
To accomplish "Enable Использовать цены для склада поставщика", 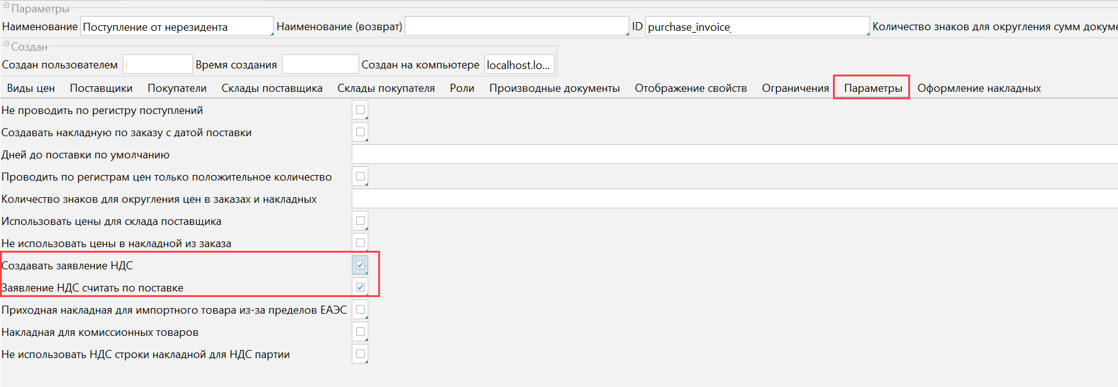I will (x=360, y=221).
